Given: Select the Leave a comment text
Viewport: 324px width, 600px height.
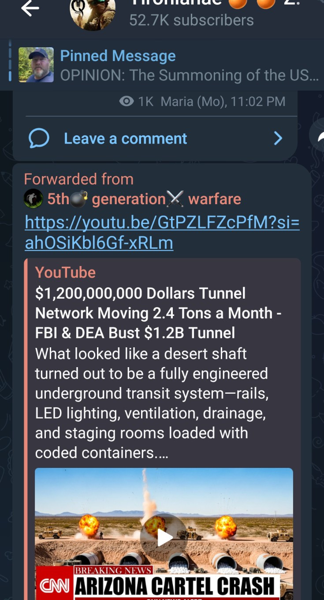Looking at the screenshot, I should pos(126,139).
